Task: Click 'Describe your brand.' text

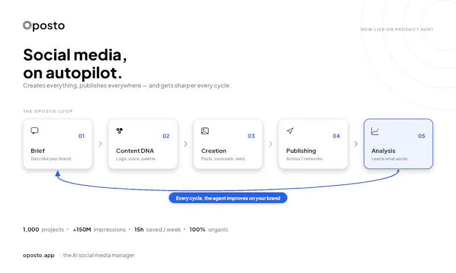Action: coord(51,159)
